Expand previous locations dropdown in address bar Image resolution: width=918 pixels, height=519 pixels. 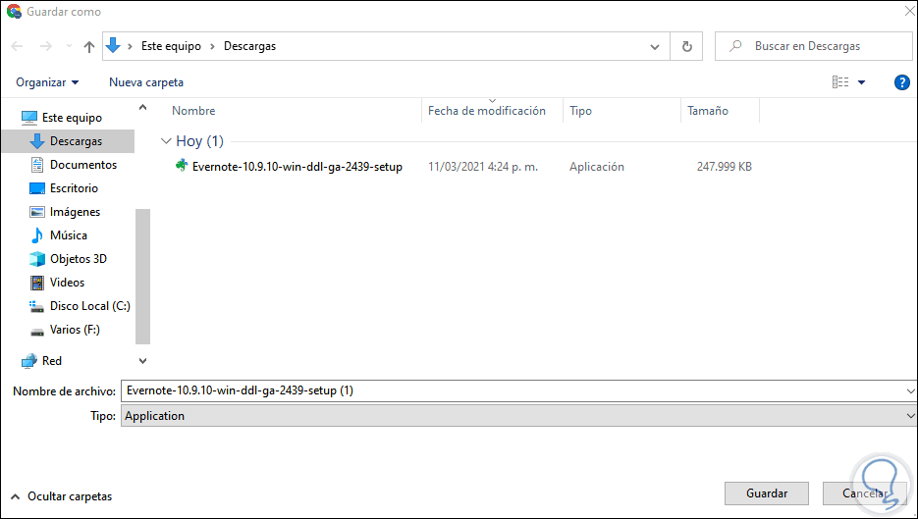[x=655, y=47]
